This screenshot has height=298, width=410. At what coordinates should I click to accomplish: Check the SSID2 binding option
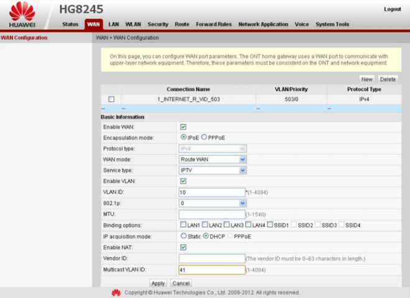(294, 225)
